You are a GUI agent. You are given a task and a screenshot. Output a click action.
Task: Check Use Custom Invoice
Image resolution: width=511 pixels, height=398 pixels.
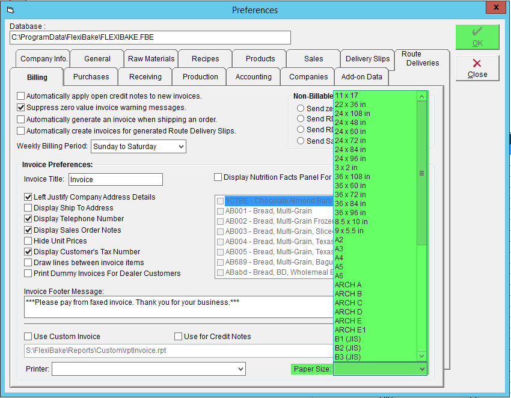click(x=28, y=337)
